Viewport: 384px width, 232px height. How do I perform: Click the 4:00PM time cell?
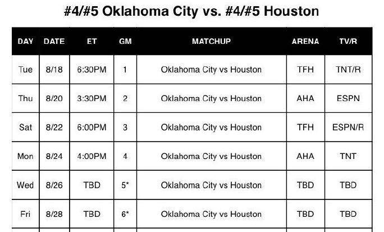(92, 156)
